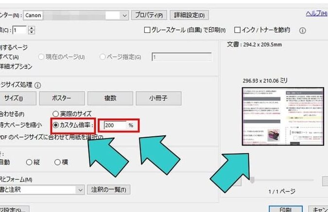Screen dimensions: 328x212
Task: Enable グレースケール (白黒) で印刷 checkbox
Action: 147,30
